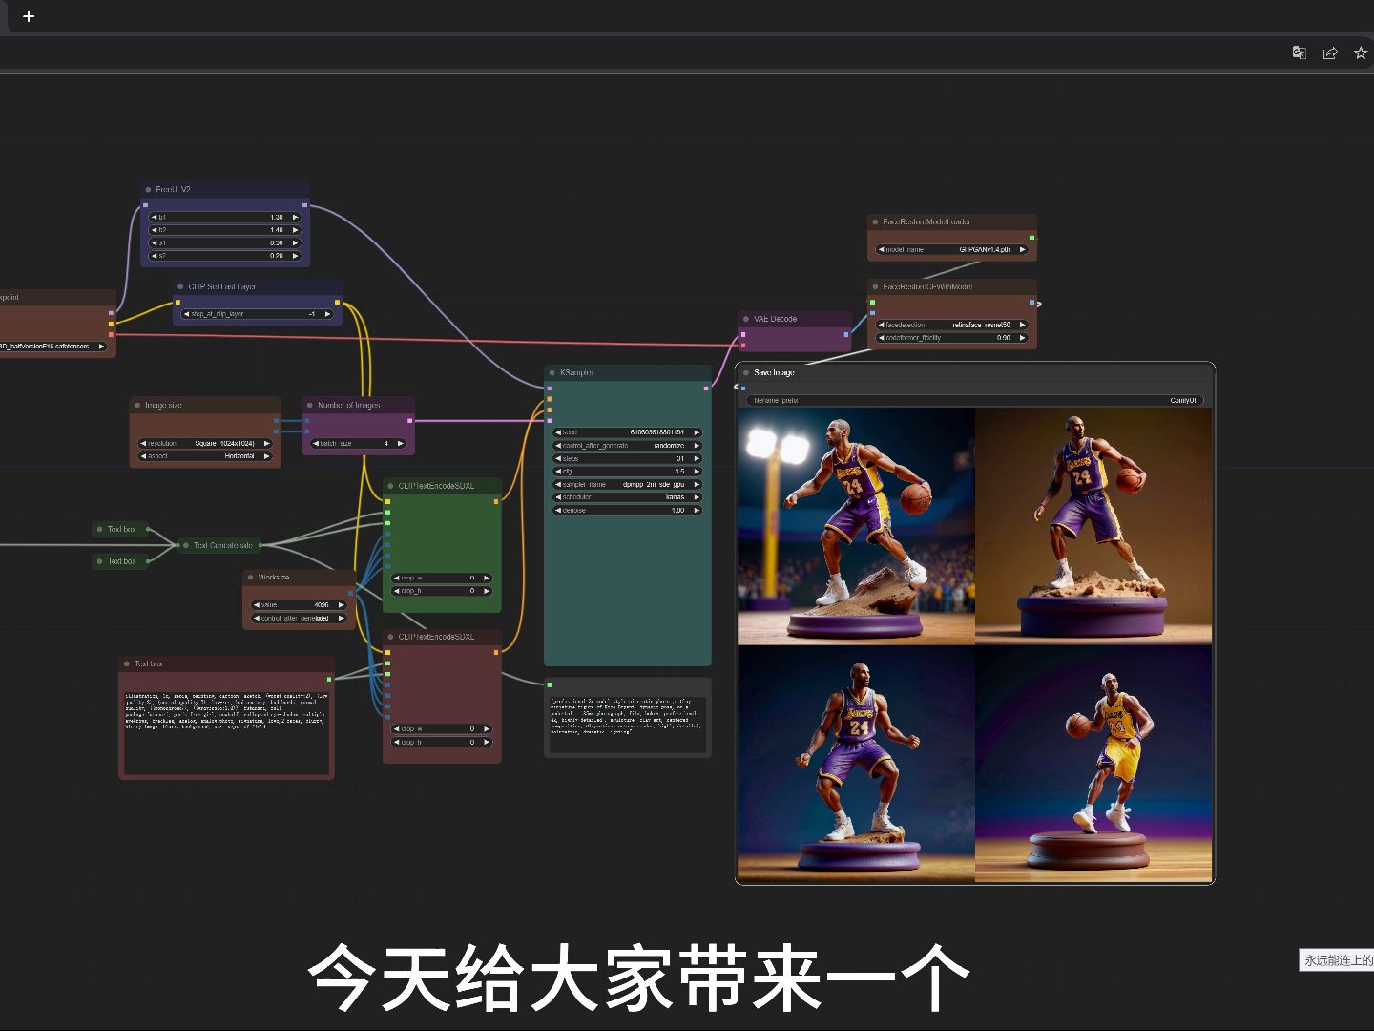Open the KSampler control_after_generate randomize dropdown
This screenshot has width=1374, height=1031.
pos(628,446)
